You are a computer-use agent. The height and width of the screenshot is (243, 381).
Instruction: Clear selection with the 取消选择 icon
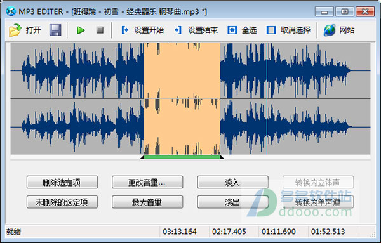[x=271, y=30]
